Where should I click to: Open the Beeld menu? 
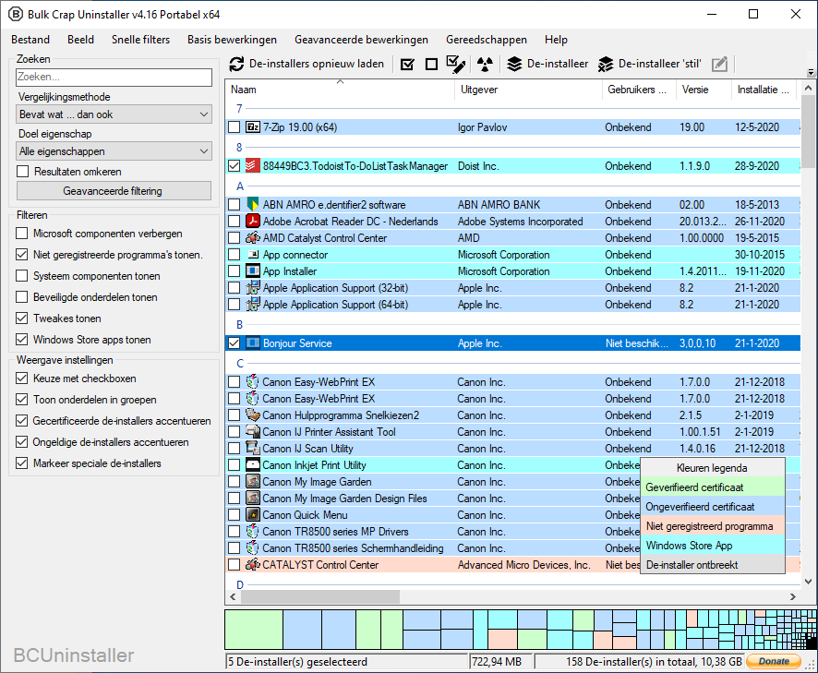coord(81,40)
